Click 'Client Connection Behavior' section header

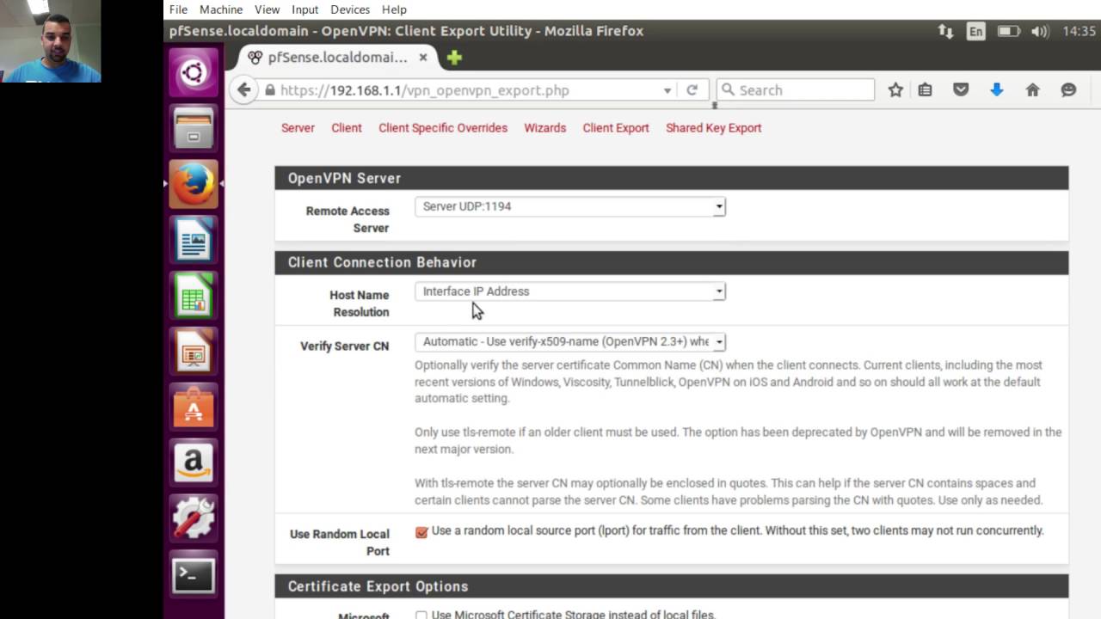coord(671,262)
